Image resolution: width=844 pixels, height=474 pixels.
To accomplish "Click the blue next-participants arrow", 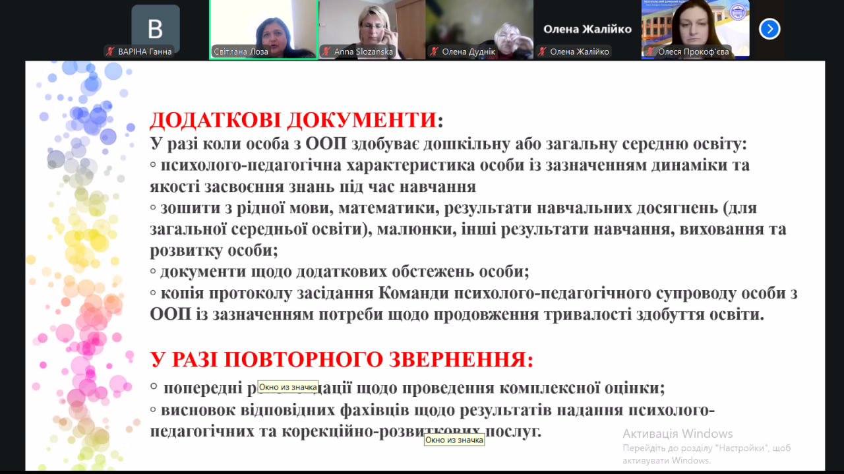I will (x=769, y=29).
